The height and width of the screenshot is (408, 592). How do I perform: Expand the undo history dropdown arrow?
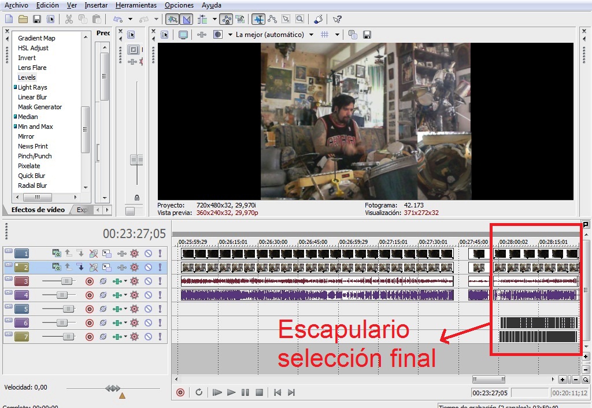pyautogui.click(x=130, y=19)
